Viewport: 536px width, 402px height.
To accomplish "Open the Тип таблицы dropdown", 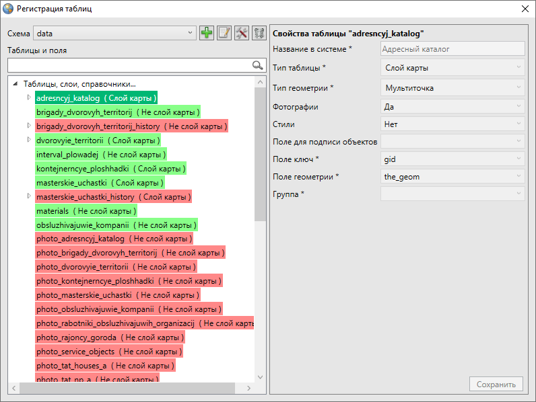I will coord(453,68).
